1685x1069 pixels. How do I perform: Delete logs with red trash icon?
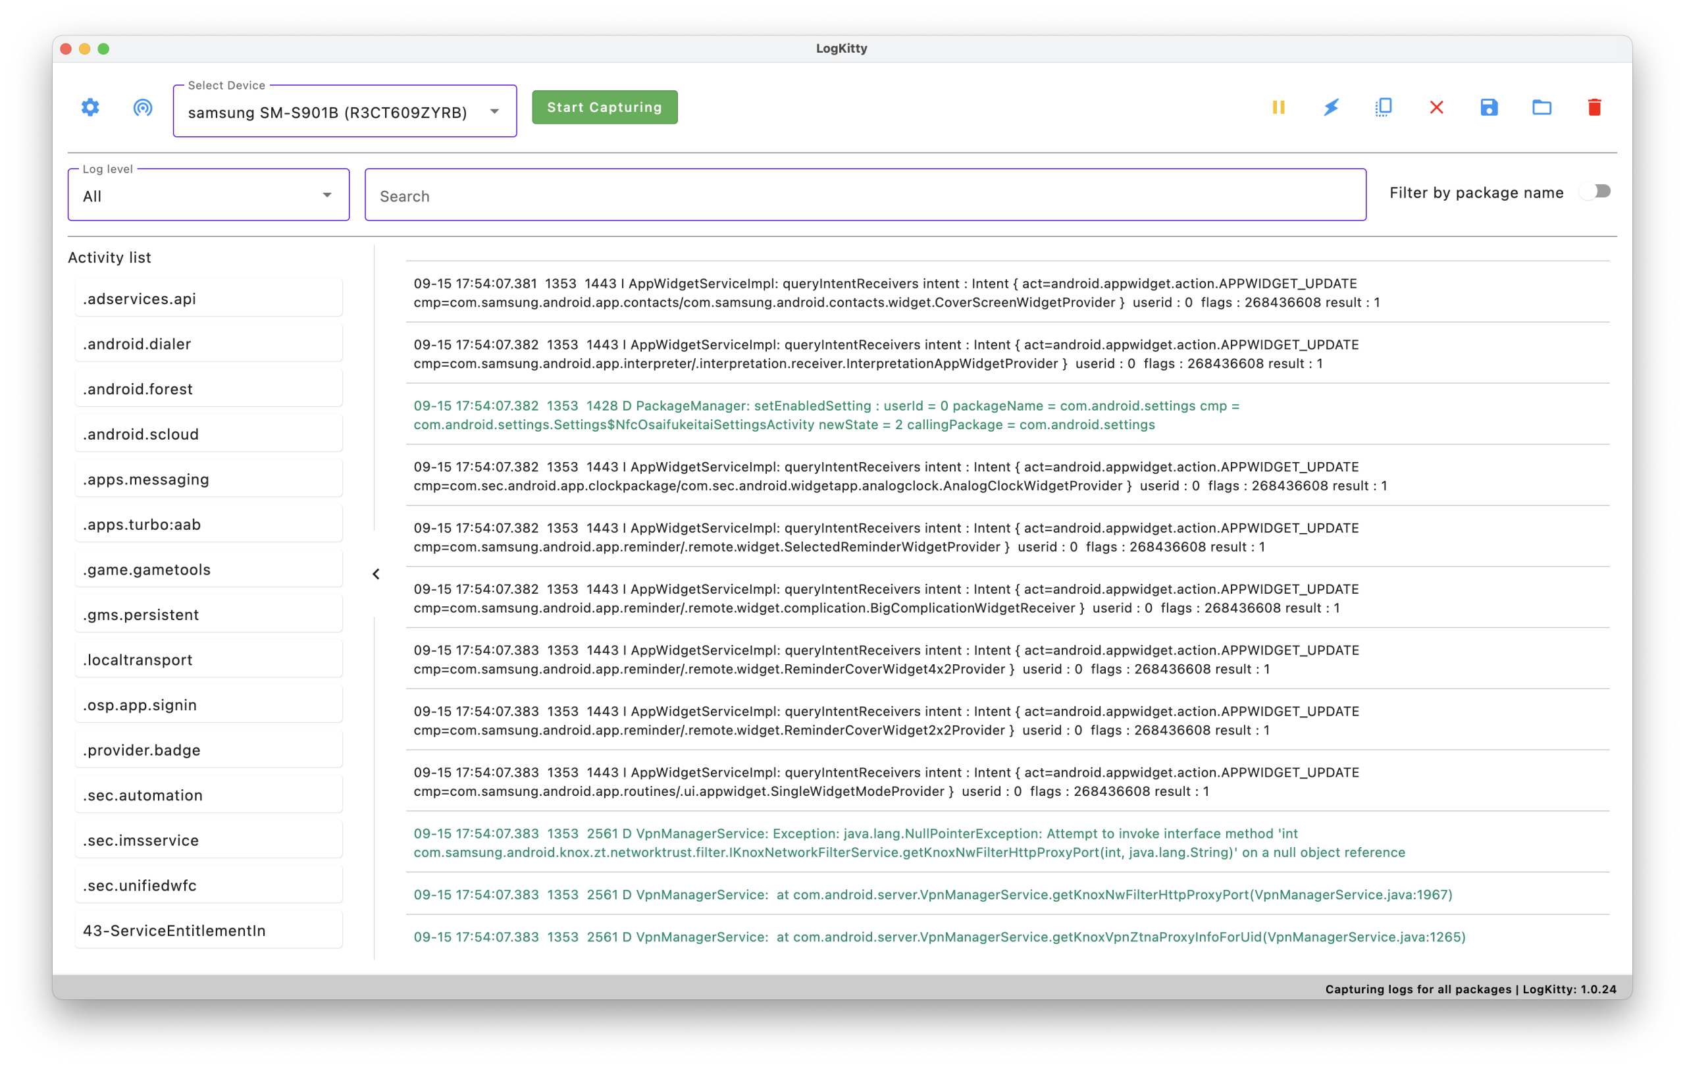point(1595,107)
